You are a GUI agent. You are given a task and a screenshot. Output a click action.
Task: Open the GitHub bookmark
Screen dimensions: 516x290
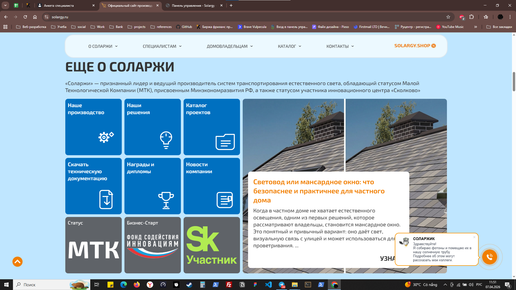pyautogui.click(x=184, y=27)
